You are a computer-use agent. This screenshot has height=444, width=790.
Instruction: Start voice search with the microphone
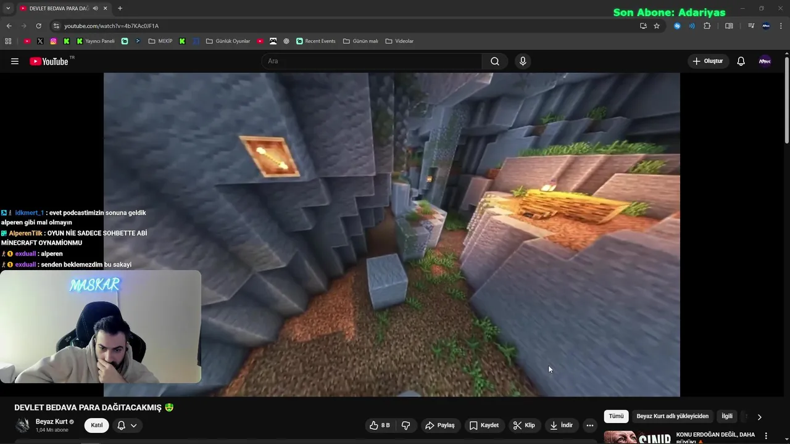(x=523, y=61)
